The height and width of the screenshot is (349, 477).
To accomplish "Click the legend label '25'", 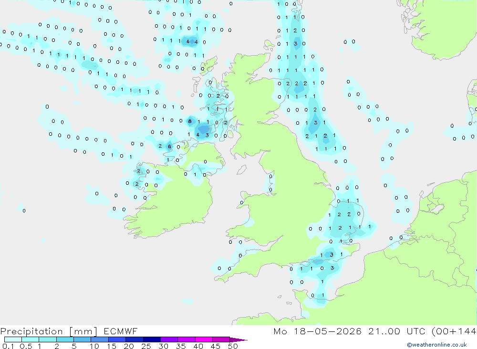I will [146, 346].
